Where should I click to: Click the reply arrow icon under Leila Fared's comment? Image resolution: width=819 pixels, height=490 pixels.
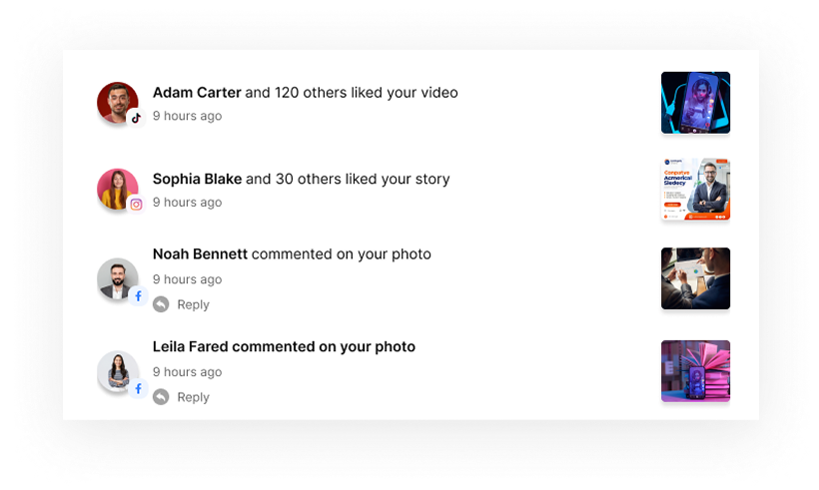[x=161, y=397]
